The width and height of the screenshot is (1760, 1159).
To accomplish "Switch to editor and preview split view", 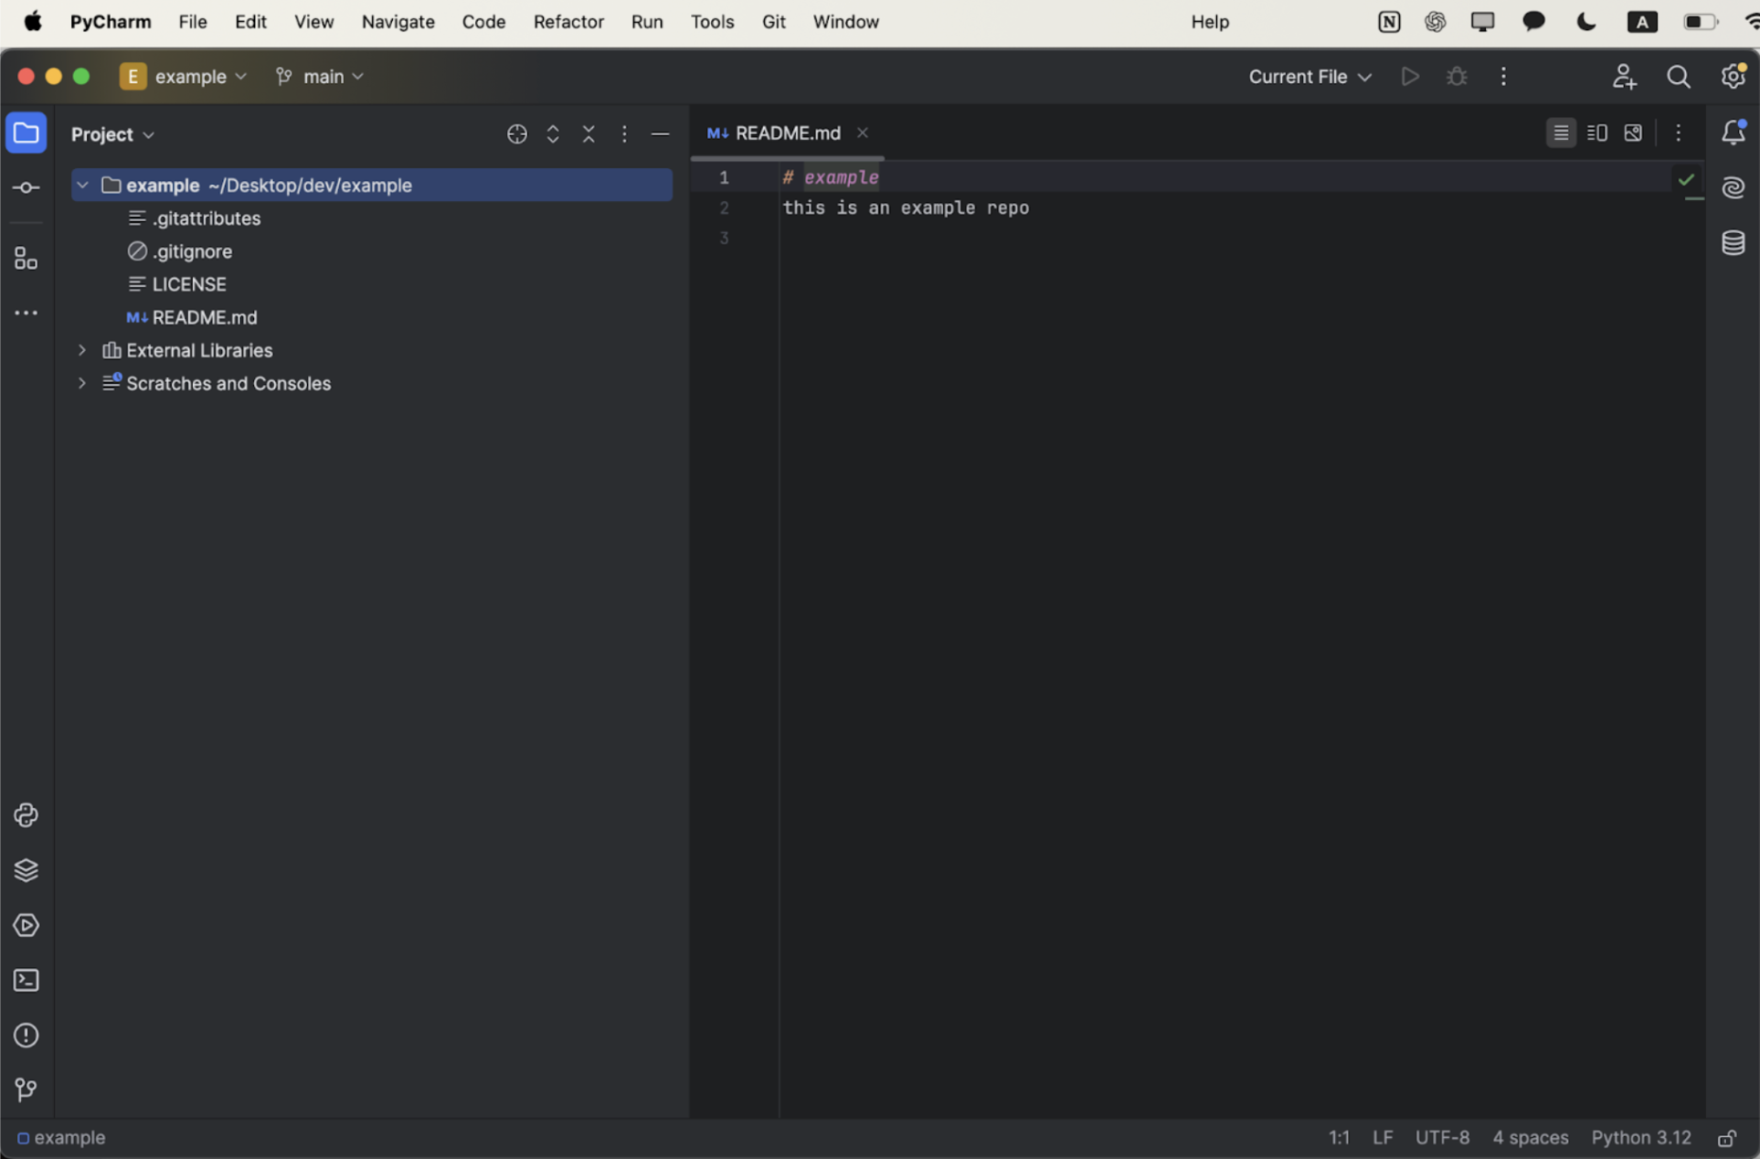I will pyautogui.click(x=1596, y=133).
